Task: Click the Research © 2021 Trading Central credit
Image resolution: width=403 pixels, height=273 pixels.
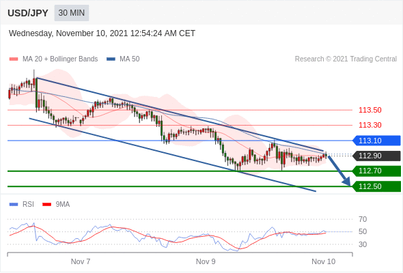Action: pos(346,59)
